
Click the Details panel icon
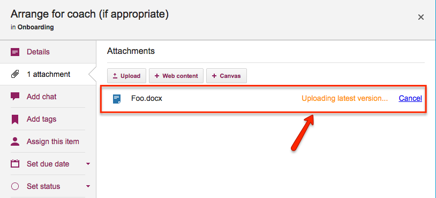pyautogui.click(x=15, y=52)
